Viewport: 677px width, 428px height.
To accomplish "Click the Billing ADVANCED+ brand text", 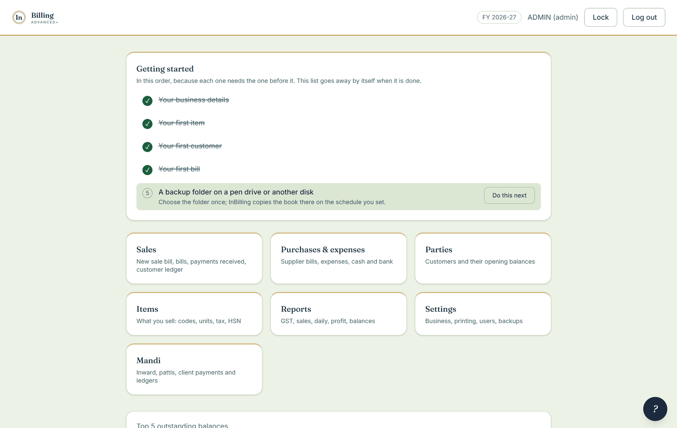I will [x=44, y=18].
